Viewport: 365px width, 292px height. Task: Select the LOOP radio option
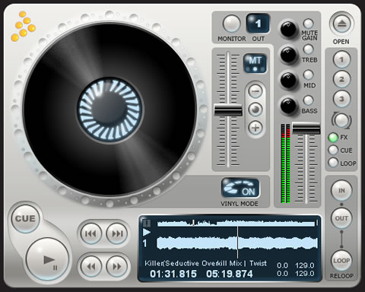[x=333, y=163]
